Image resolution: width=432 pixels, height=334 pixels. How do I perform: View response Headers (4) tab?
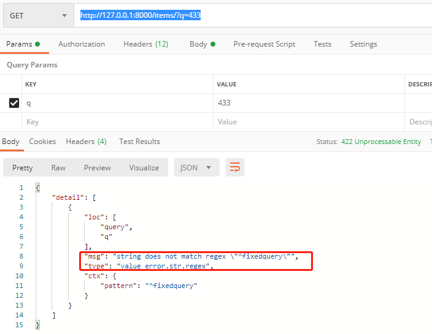[x=86, y=142]
